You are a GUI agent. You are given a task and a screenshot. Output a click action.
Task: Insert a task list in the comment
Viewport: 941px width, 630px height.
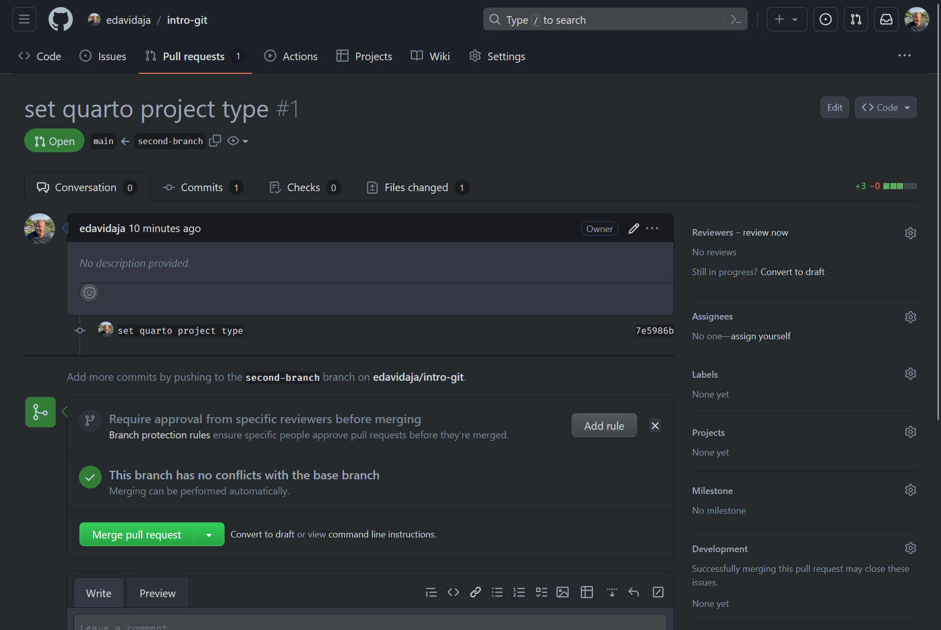pyautogui.click(x=541, y=592)
